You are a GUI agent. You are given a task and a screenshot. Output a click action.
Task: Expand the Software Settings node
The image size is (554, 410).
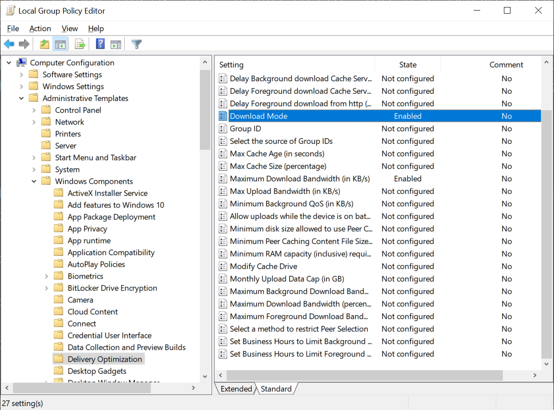click(x=22, y=75)
